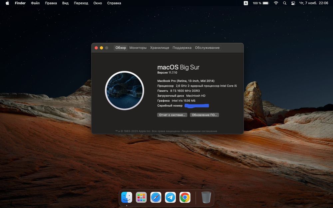Click the MacBook Pro model text

tap(186, 81)
